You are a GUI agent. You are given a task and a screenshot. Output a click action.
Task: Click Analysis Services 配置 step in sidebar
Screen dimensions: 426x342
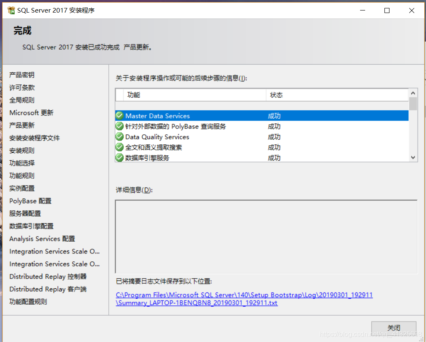point(42,238)
